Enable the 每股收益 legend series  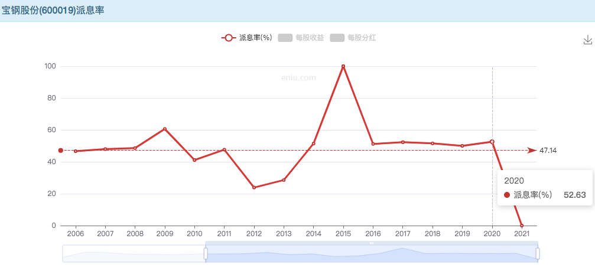pyautogui.click(x=301, y=38)
